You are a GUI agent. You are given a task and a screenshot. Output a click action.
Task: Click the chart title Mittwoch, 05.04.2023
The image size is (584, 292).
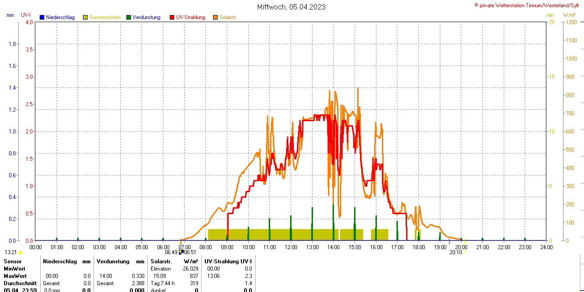(291, 7)
